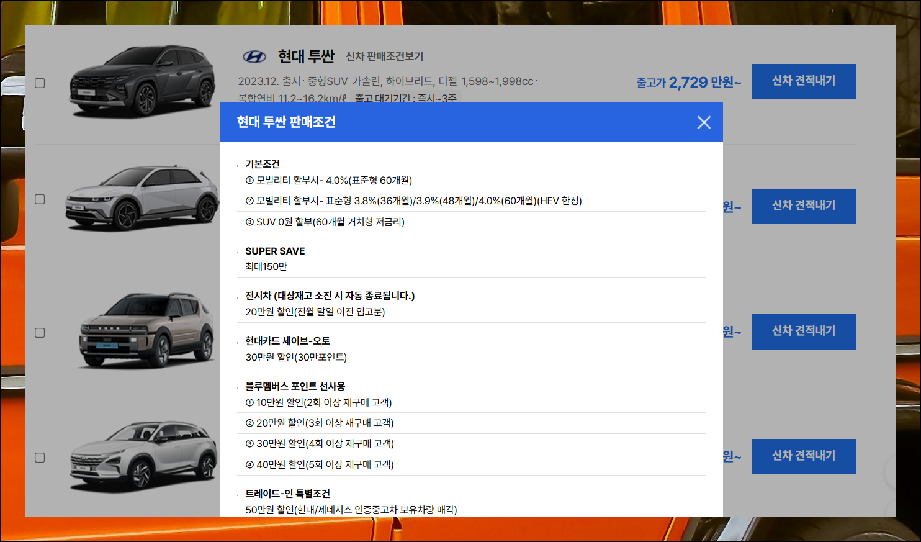Viewport: 921px width, 542px height.
Task: Select 10만원 할인(2회 이상 재구매 고객)
Action: (x=319, y=402)
